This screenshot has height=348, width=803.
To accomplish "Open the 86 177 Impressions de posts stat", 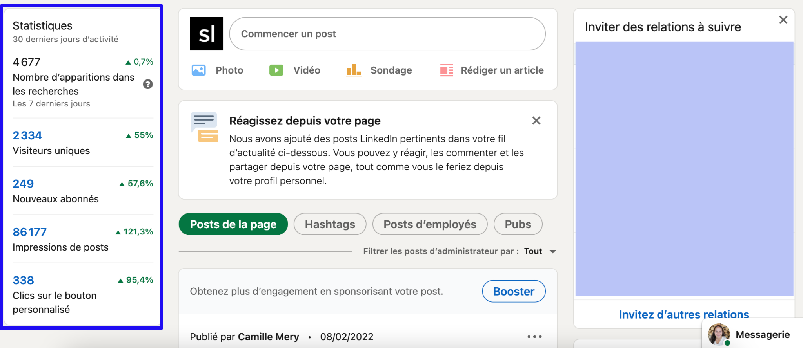I will pyautogui.click(x=29, y=232).
